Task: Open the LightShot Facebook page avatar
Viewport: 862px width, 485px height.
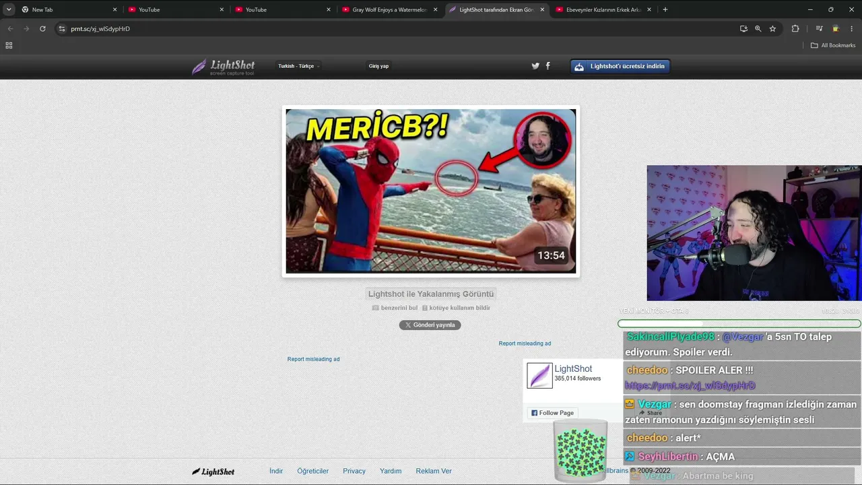Action: click(x=539, y=376)
